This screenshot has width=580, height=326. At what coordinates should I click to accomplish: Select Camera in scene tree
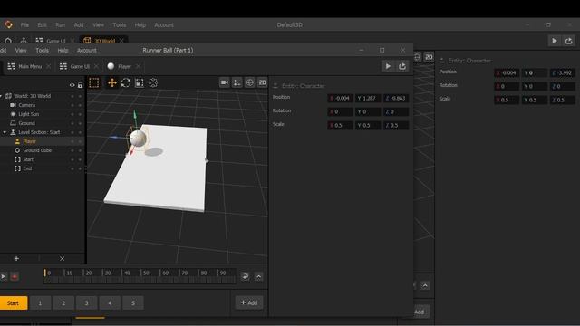pos(27,105)
